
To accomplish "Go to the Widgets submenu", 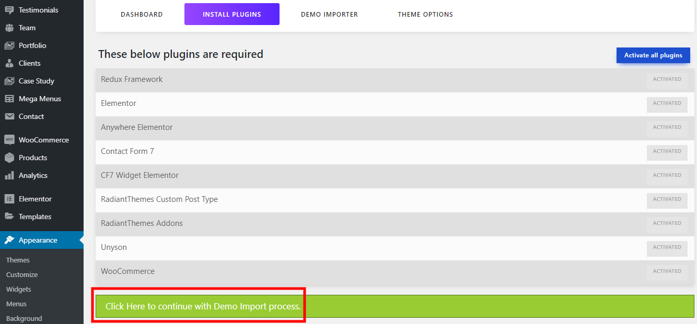I will [x=19, y=289].
